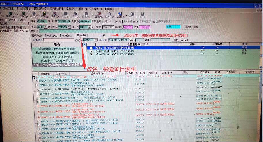Open the 系统维护 menu
This screenshot has width=263, height=142.
(x=56, y=8)
